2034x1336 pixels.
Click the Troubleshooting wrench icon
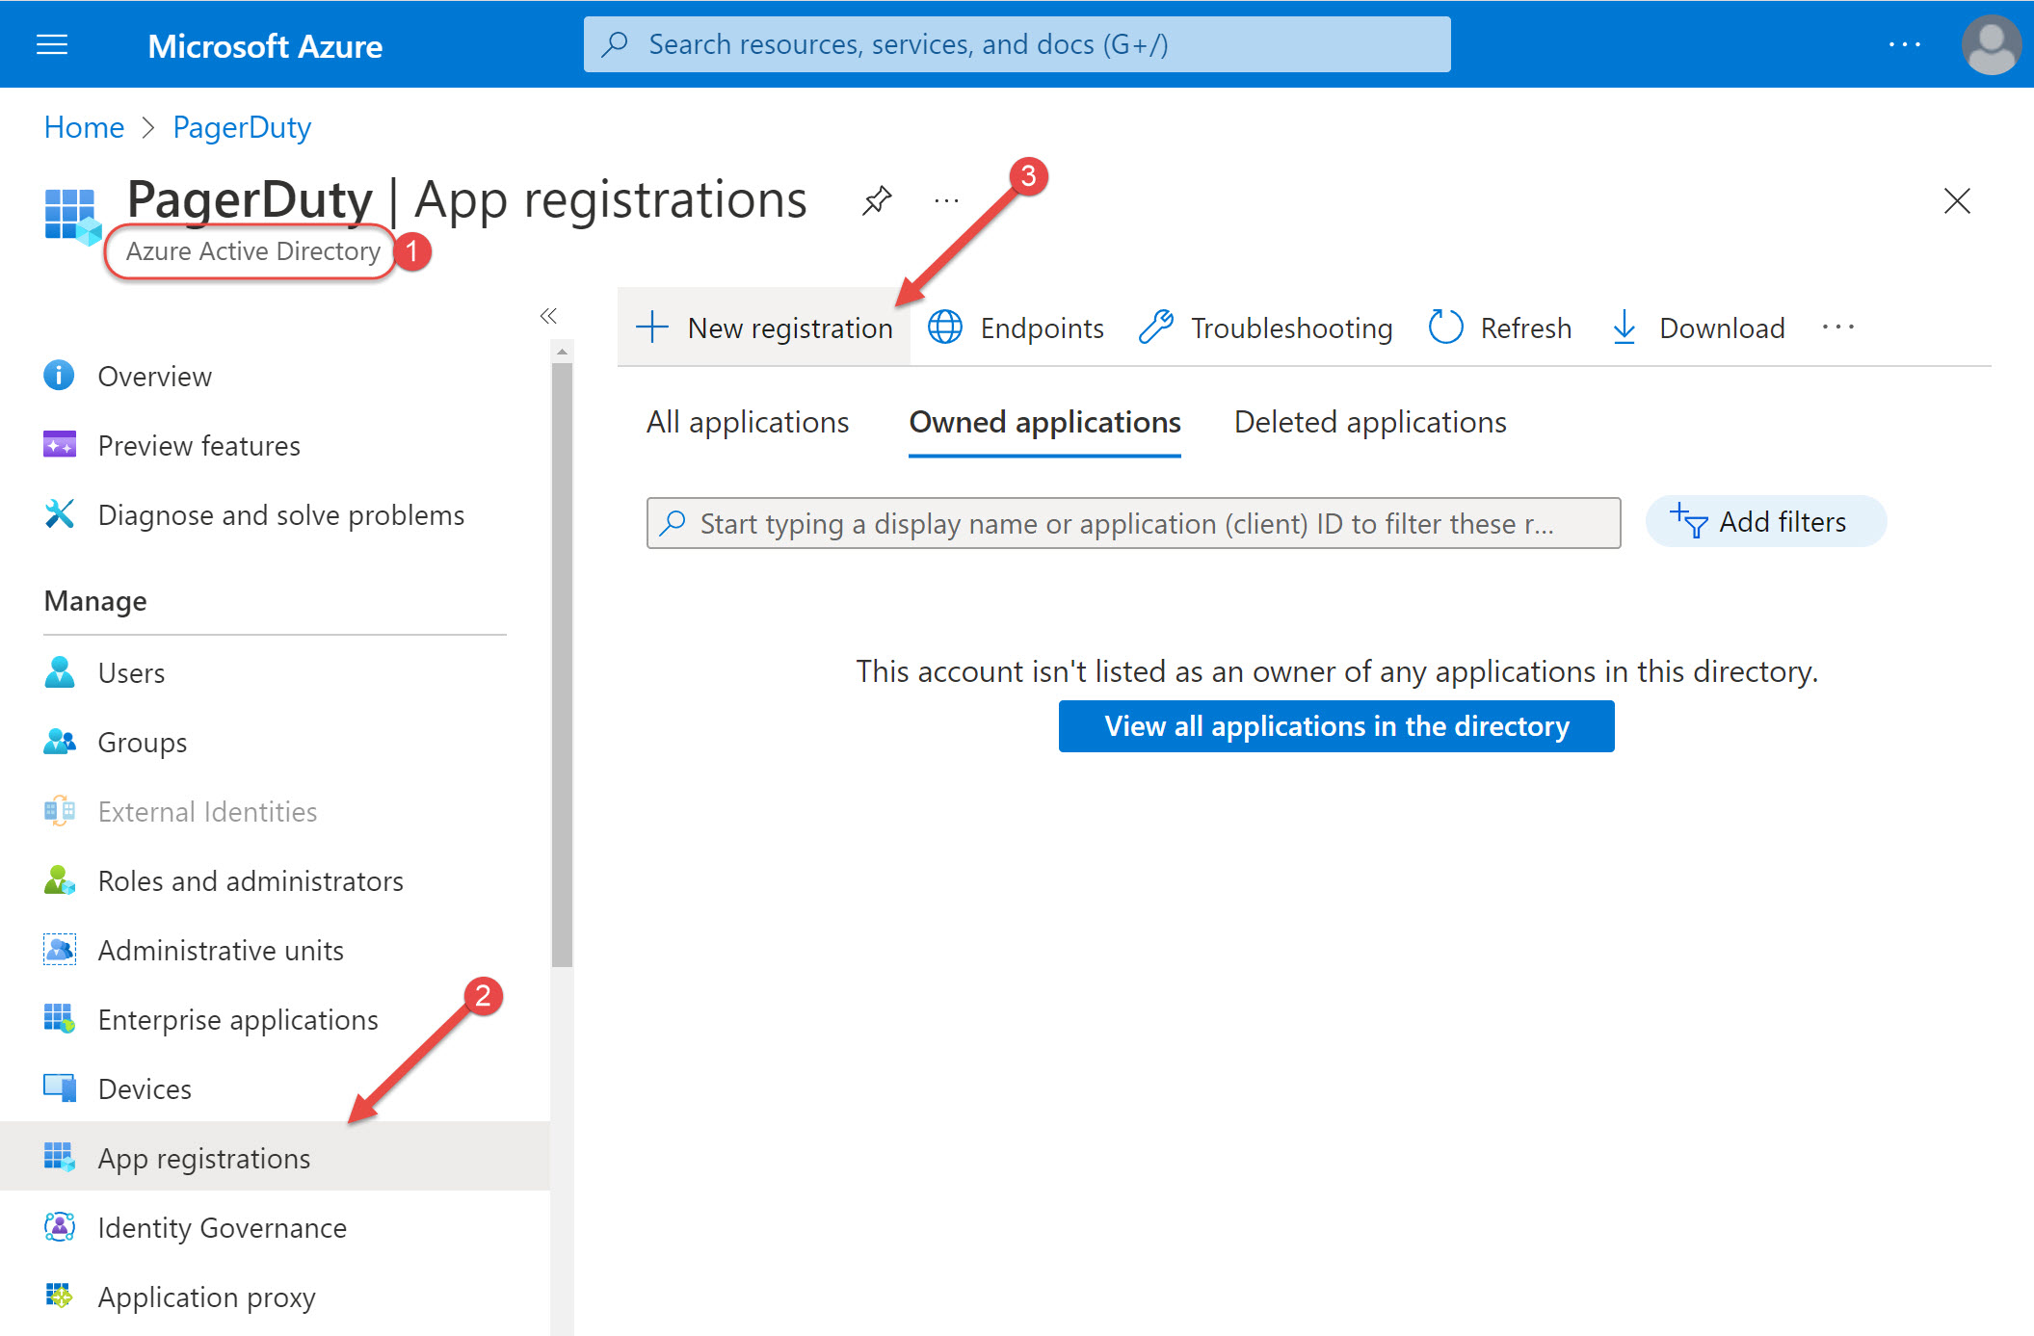[1155, 327]
